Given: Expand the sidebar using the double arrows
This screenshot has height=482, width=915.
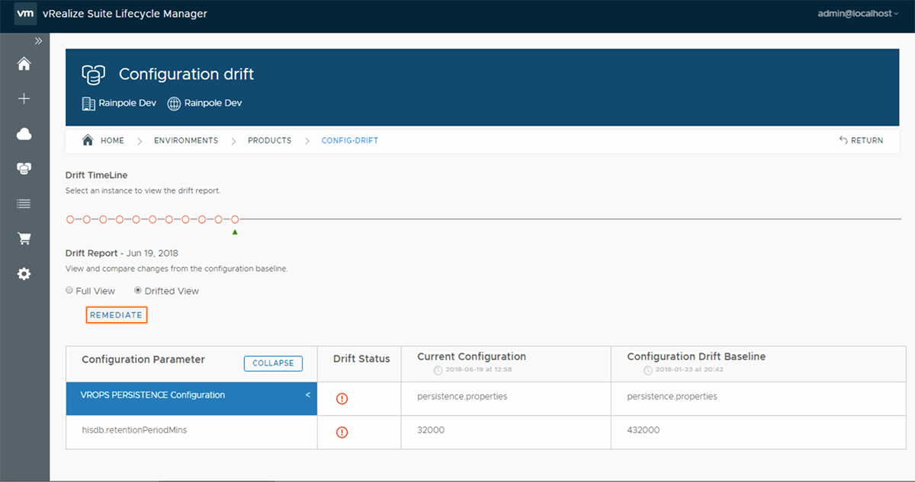Looking at the screenshot, I should click(37, 40).
